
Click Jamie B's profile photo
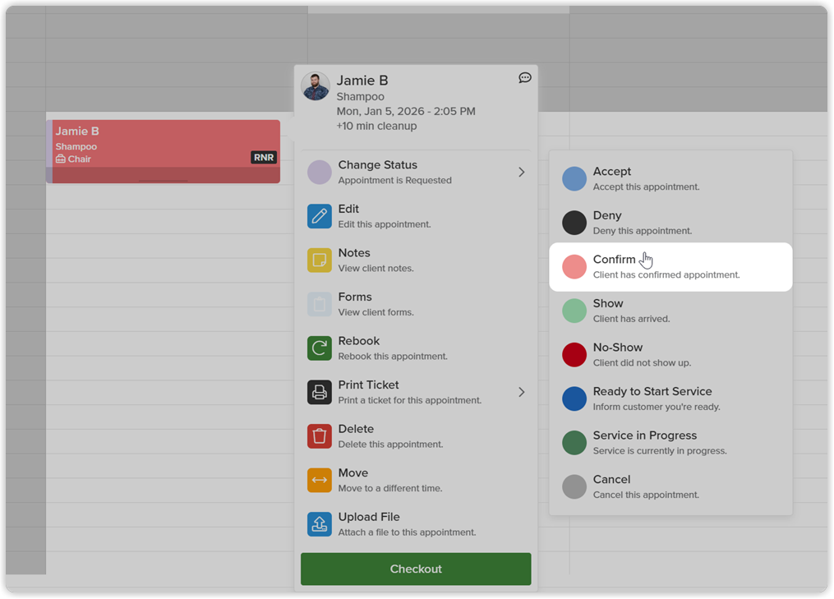click(x=316, y=86)
